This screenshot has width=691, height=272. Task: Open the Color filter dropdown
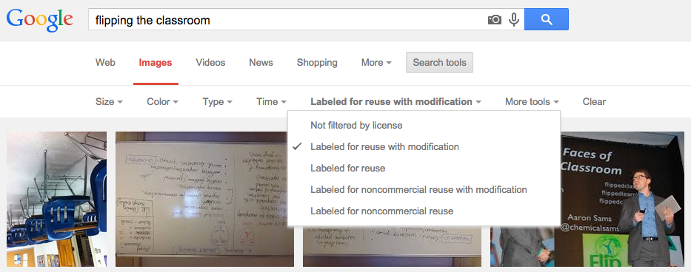tap(163, 102)
